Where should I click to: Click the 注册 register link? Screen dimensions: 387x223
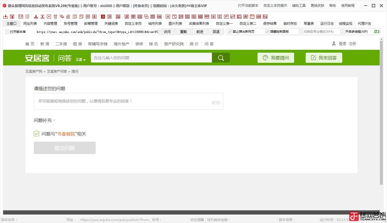[x=352, y=44]
